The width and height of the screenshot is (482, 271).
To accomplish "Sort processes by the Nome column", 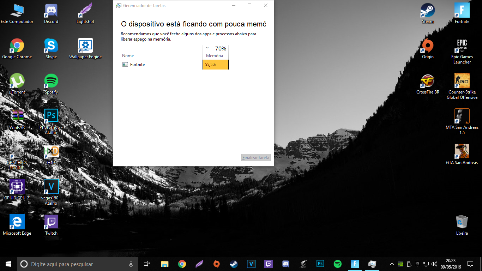I will pyautogui.click(x=162, y=56).
